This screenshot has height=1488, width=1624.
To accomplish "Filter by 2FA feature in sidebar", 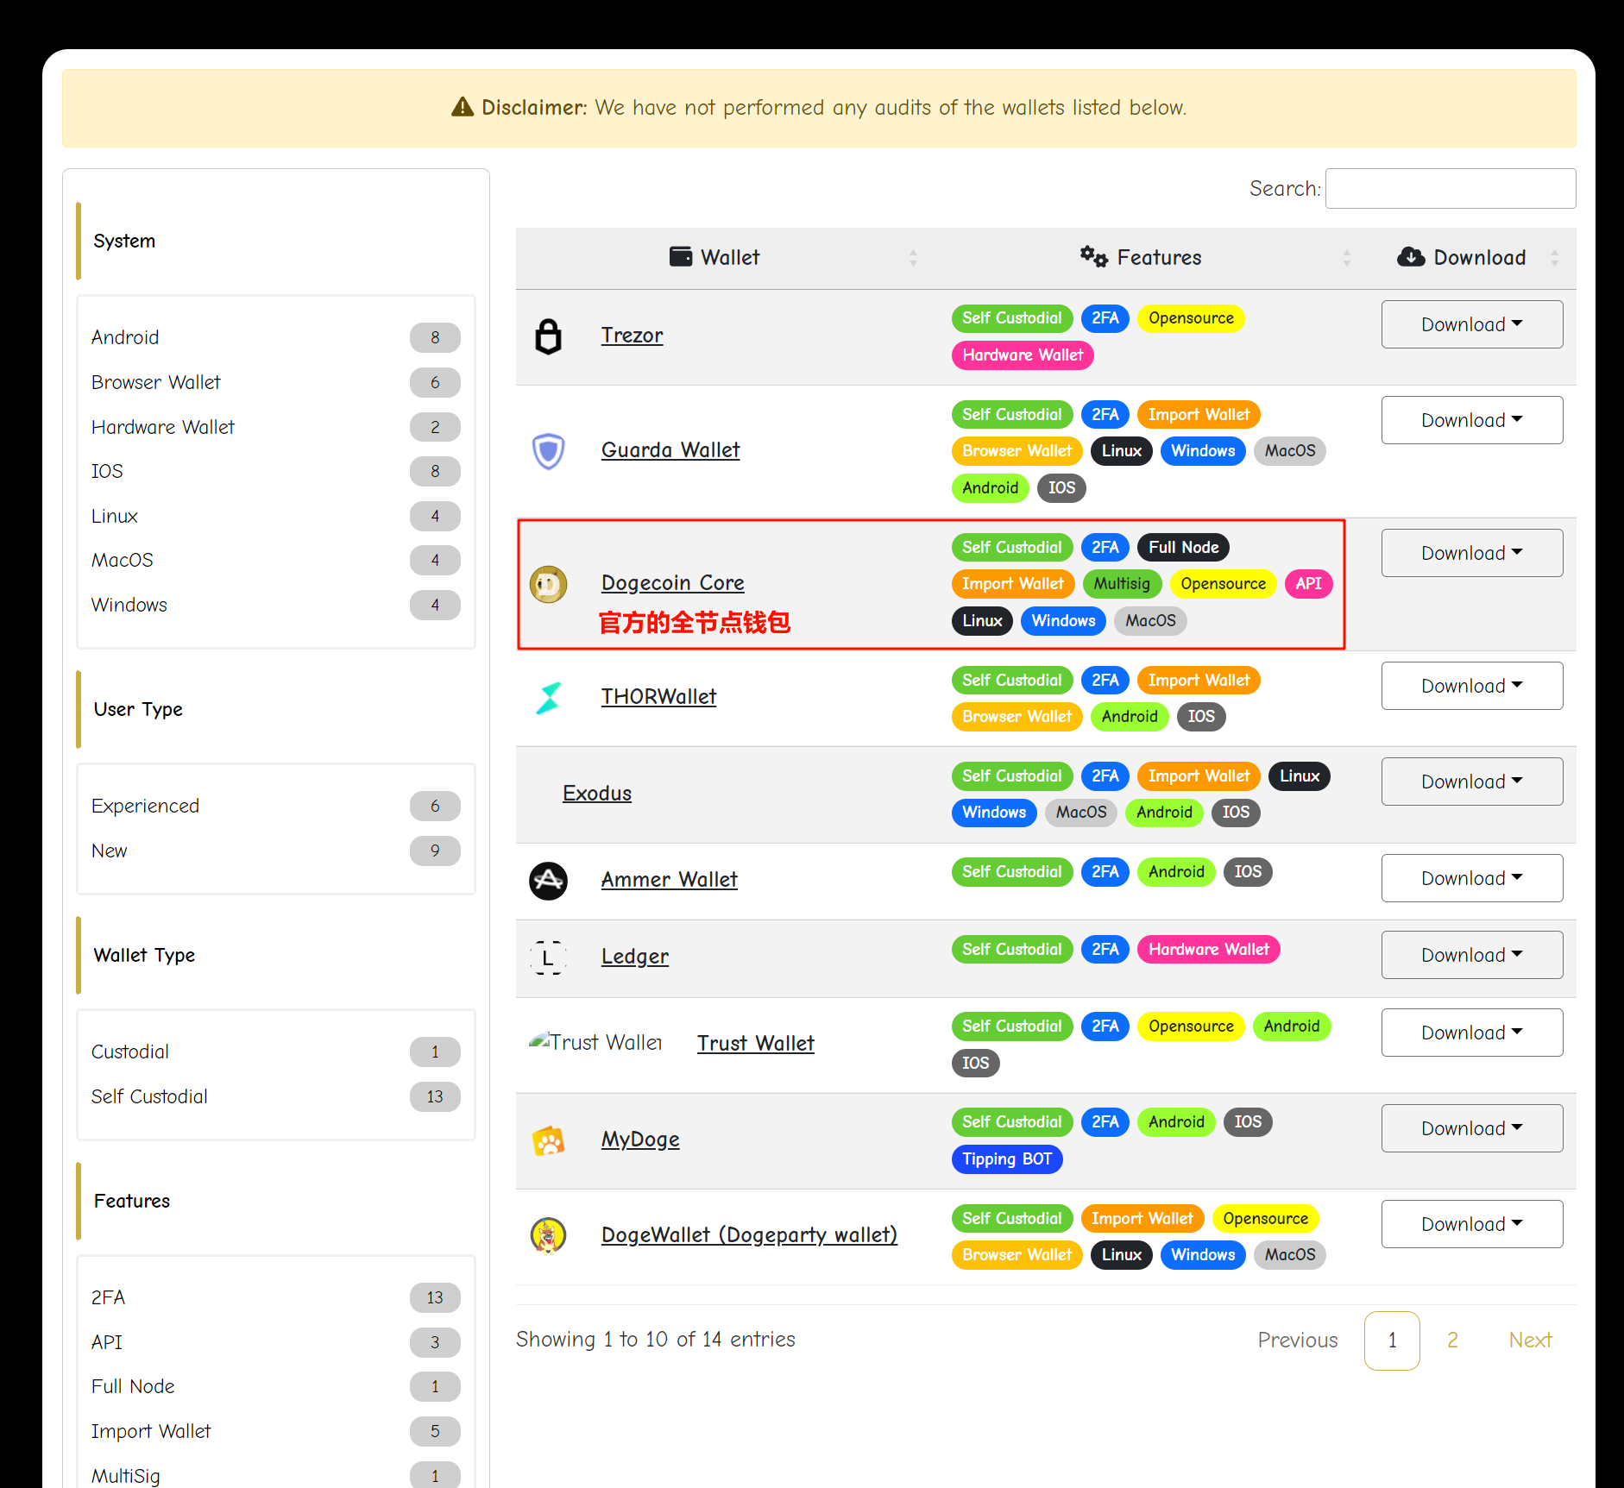I will click(x=275, y=1297).
